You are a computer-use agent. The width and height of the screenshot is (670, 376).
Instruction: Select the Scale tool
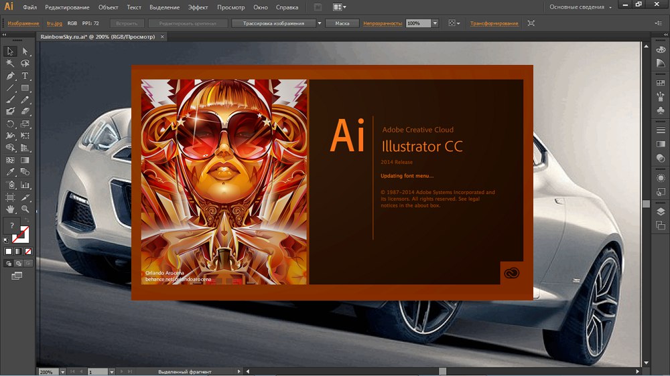25,124
